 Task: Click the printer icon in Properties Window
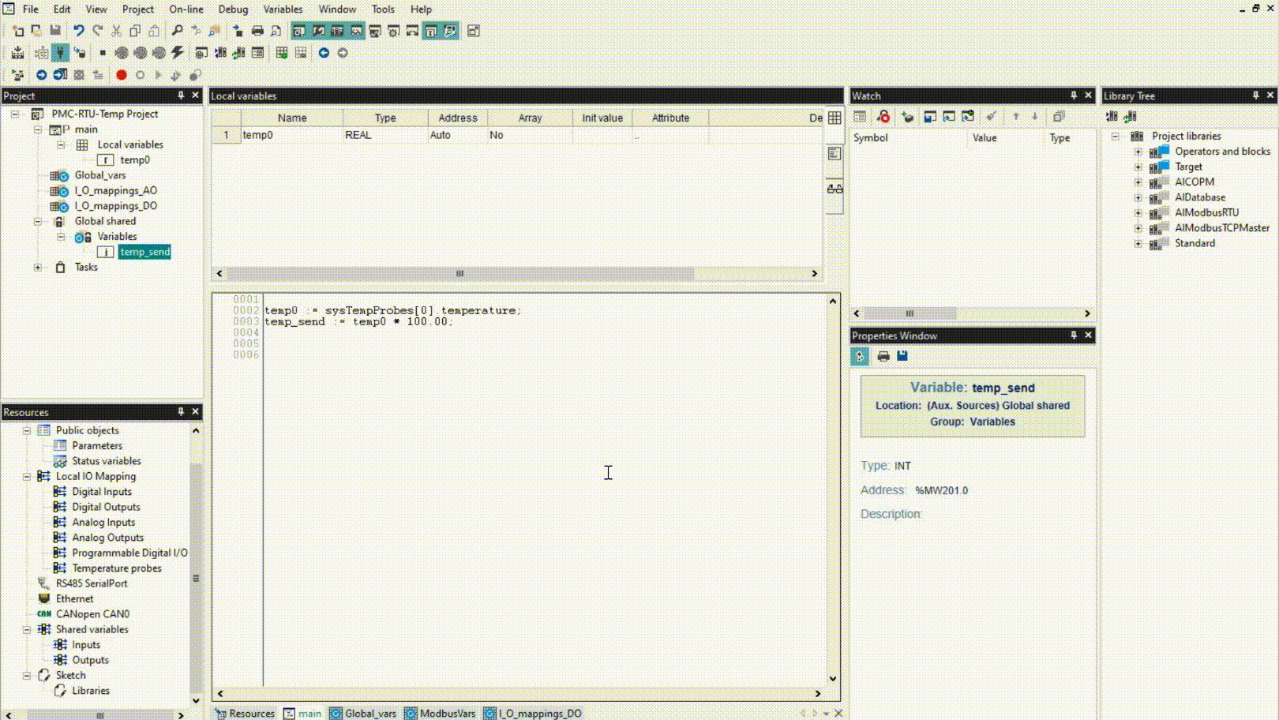pyautogui.click(x=883, y=356)
